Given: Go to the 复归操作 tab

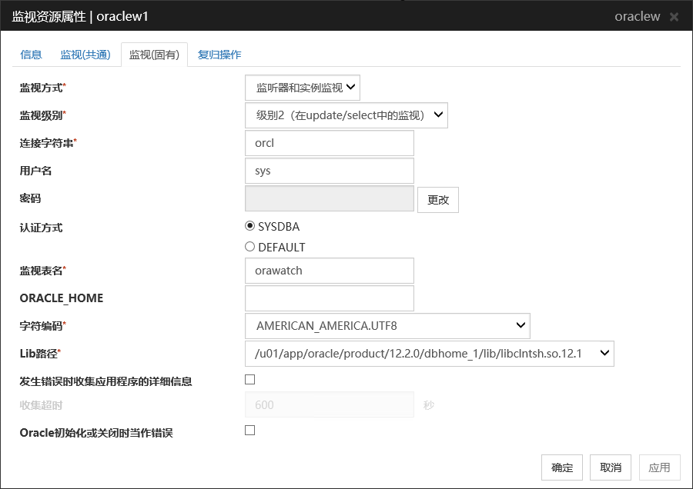Looking at the screenshot, I should tap(219, 55).
